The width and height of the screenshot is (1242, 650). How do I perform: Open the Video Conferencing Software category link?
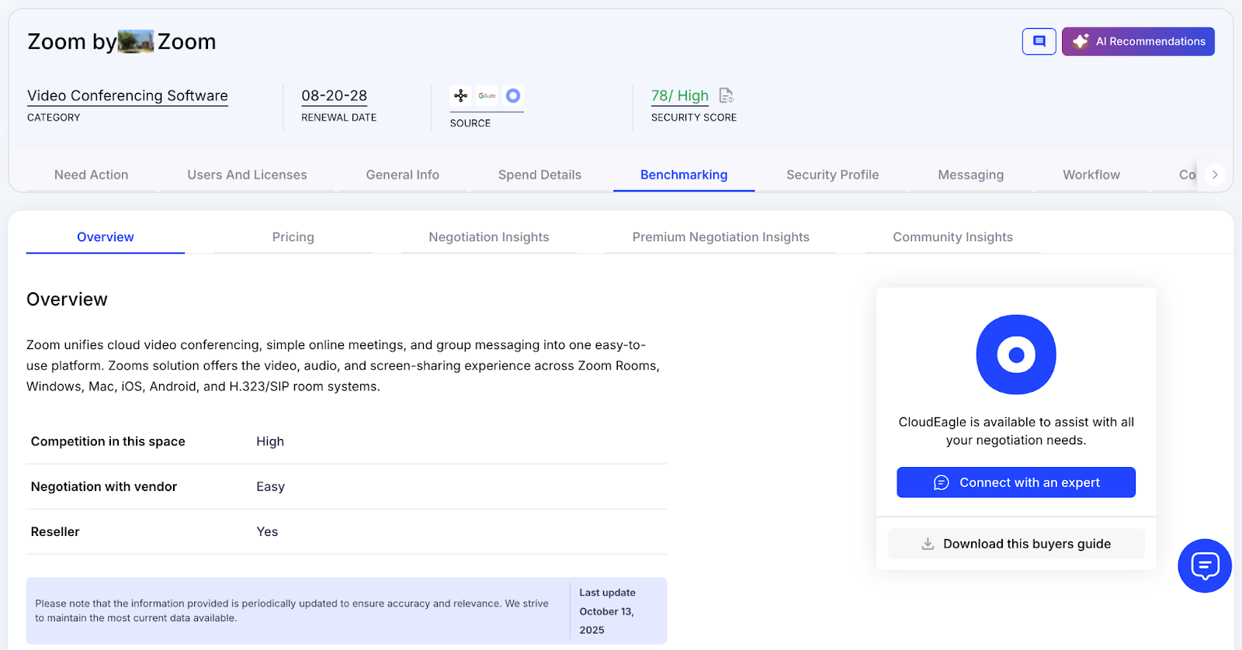pyautogui.click(x=127, y=95)
